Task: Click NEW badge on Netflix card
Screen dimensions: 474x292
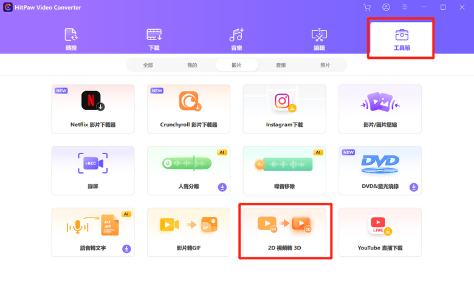Action: (61, 90)
